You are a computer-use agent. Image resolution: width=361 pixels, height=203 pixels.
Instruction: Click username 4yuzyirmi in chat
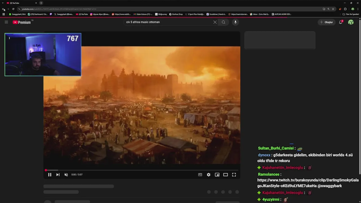(x=271, y=200)
